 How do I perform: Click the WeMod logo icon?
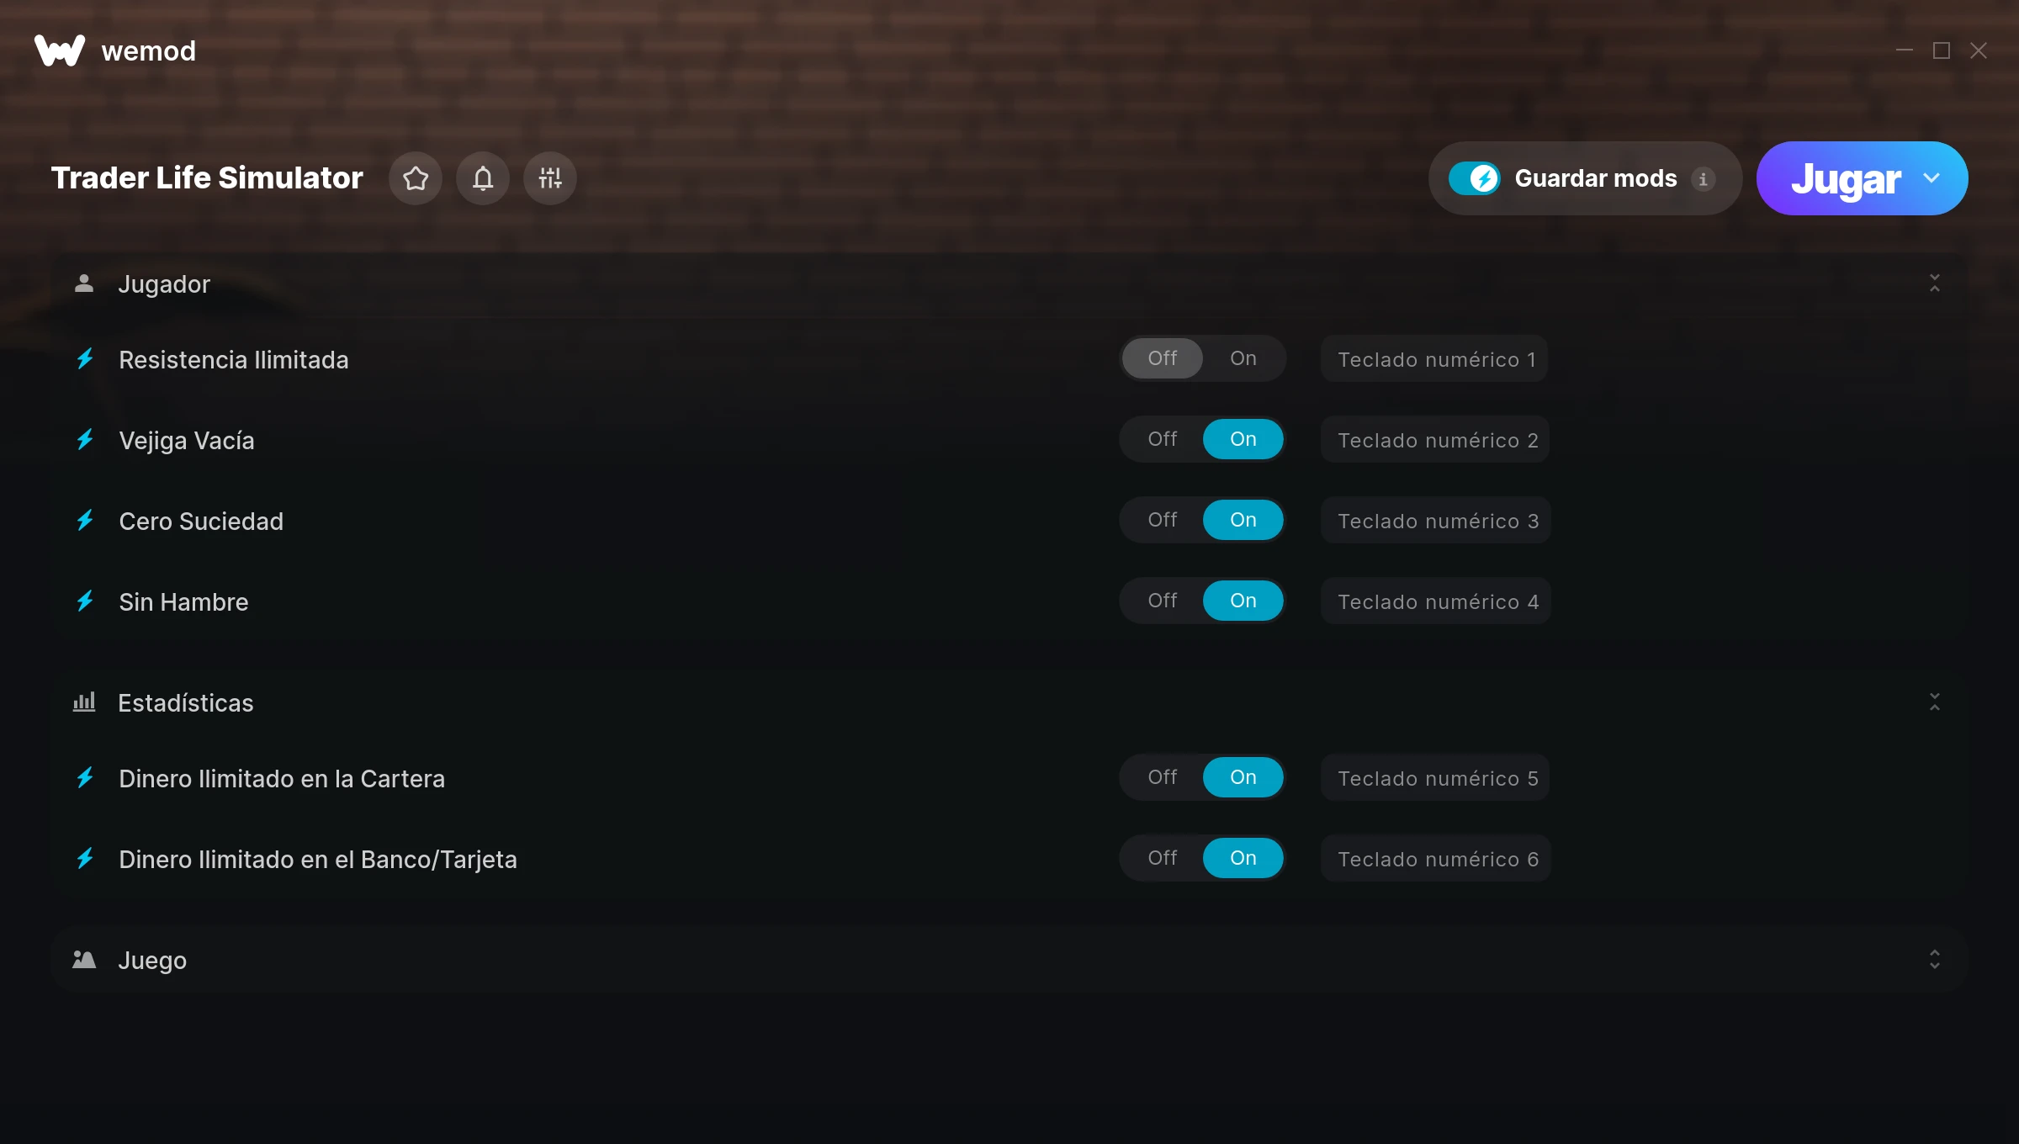60,50
